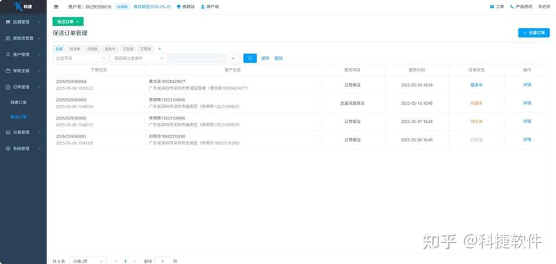Click page number 1 in pagination
The width and height of the screenshot is (556, 264).
tap(125, 261)
